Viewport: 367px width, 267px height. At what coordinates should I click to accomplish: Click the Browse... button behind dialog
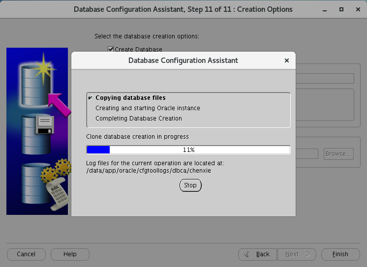pos(338,154)
